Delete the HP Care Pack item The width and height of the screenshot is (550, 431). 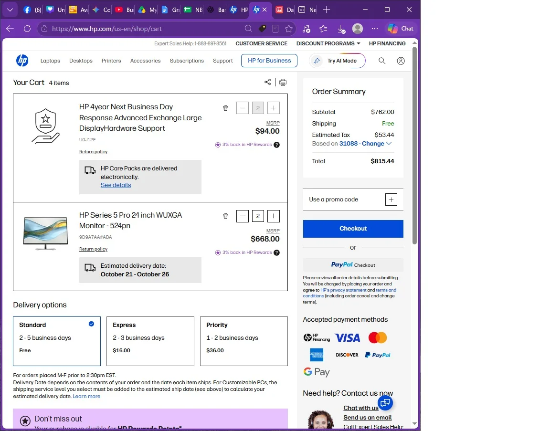tap(225, 108)
